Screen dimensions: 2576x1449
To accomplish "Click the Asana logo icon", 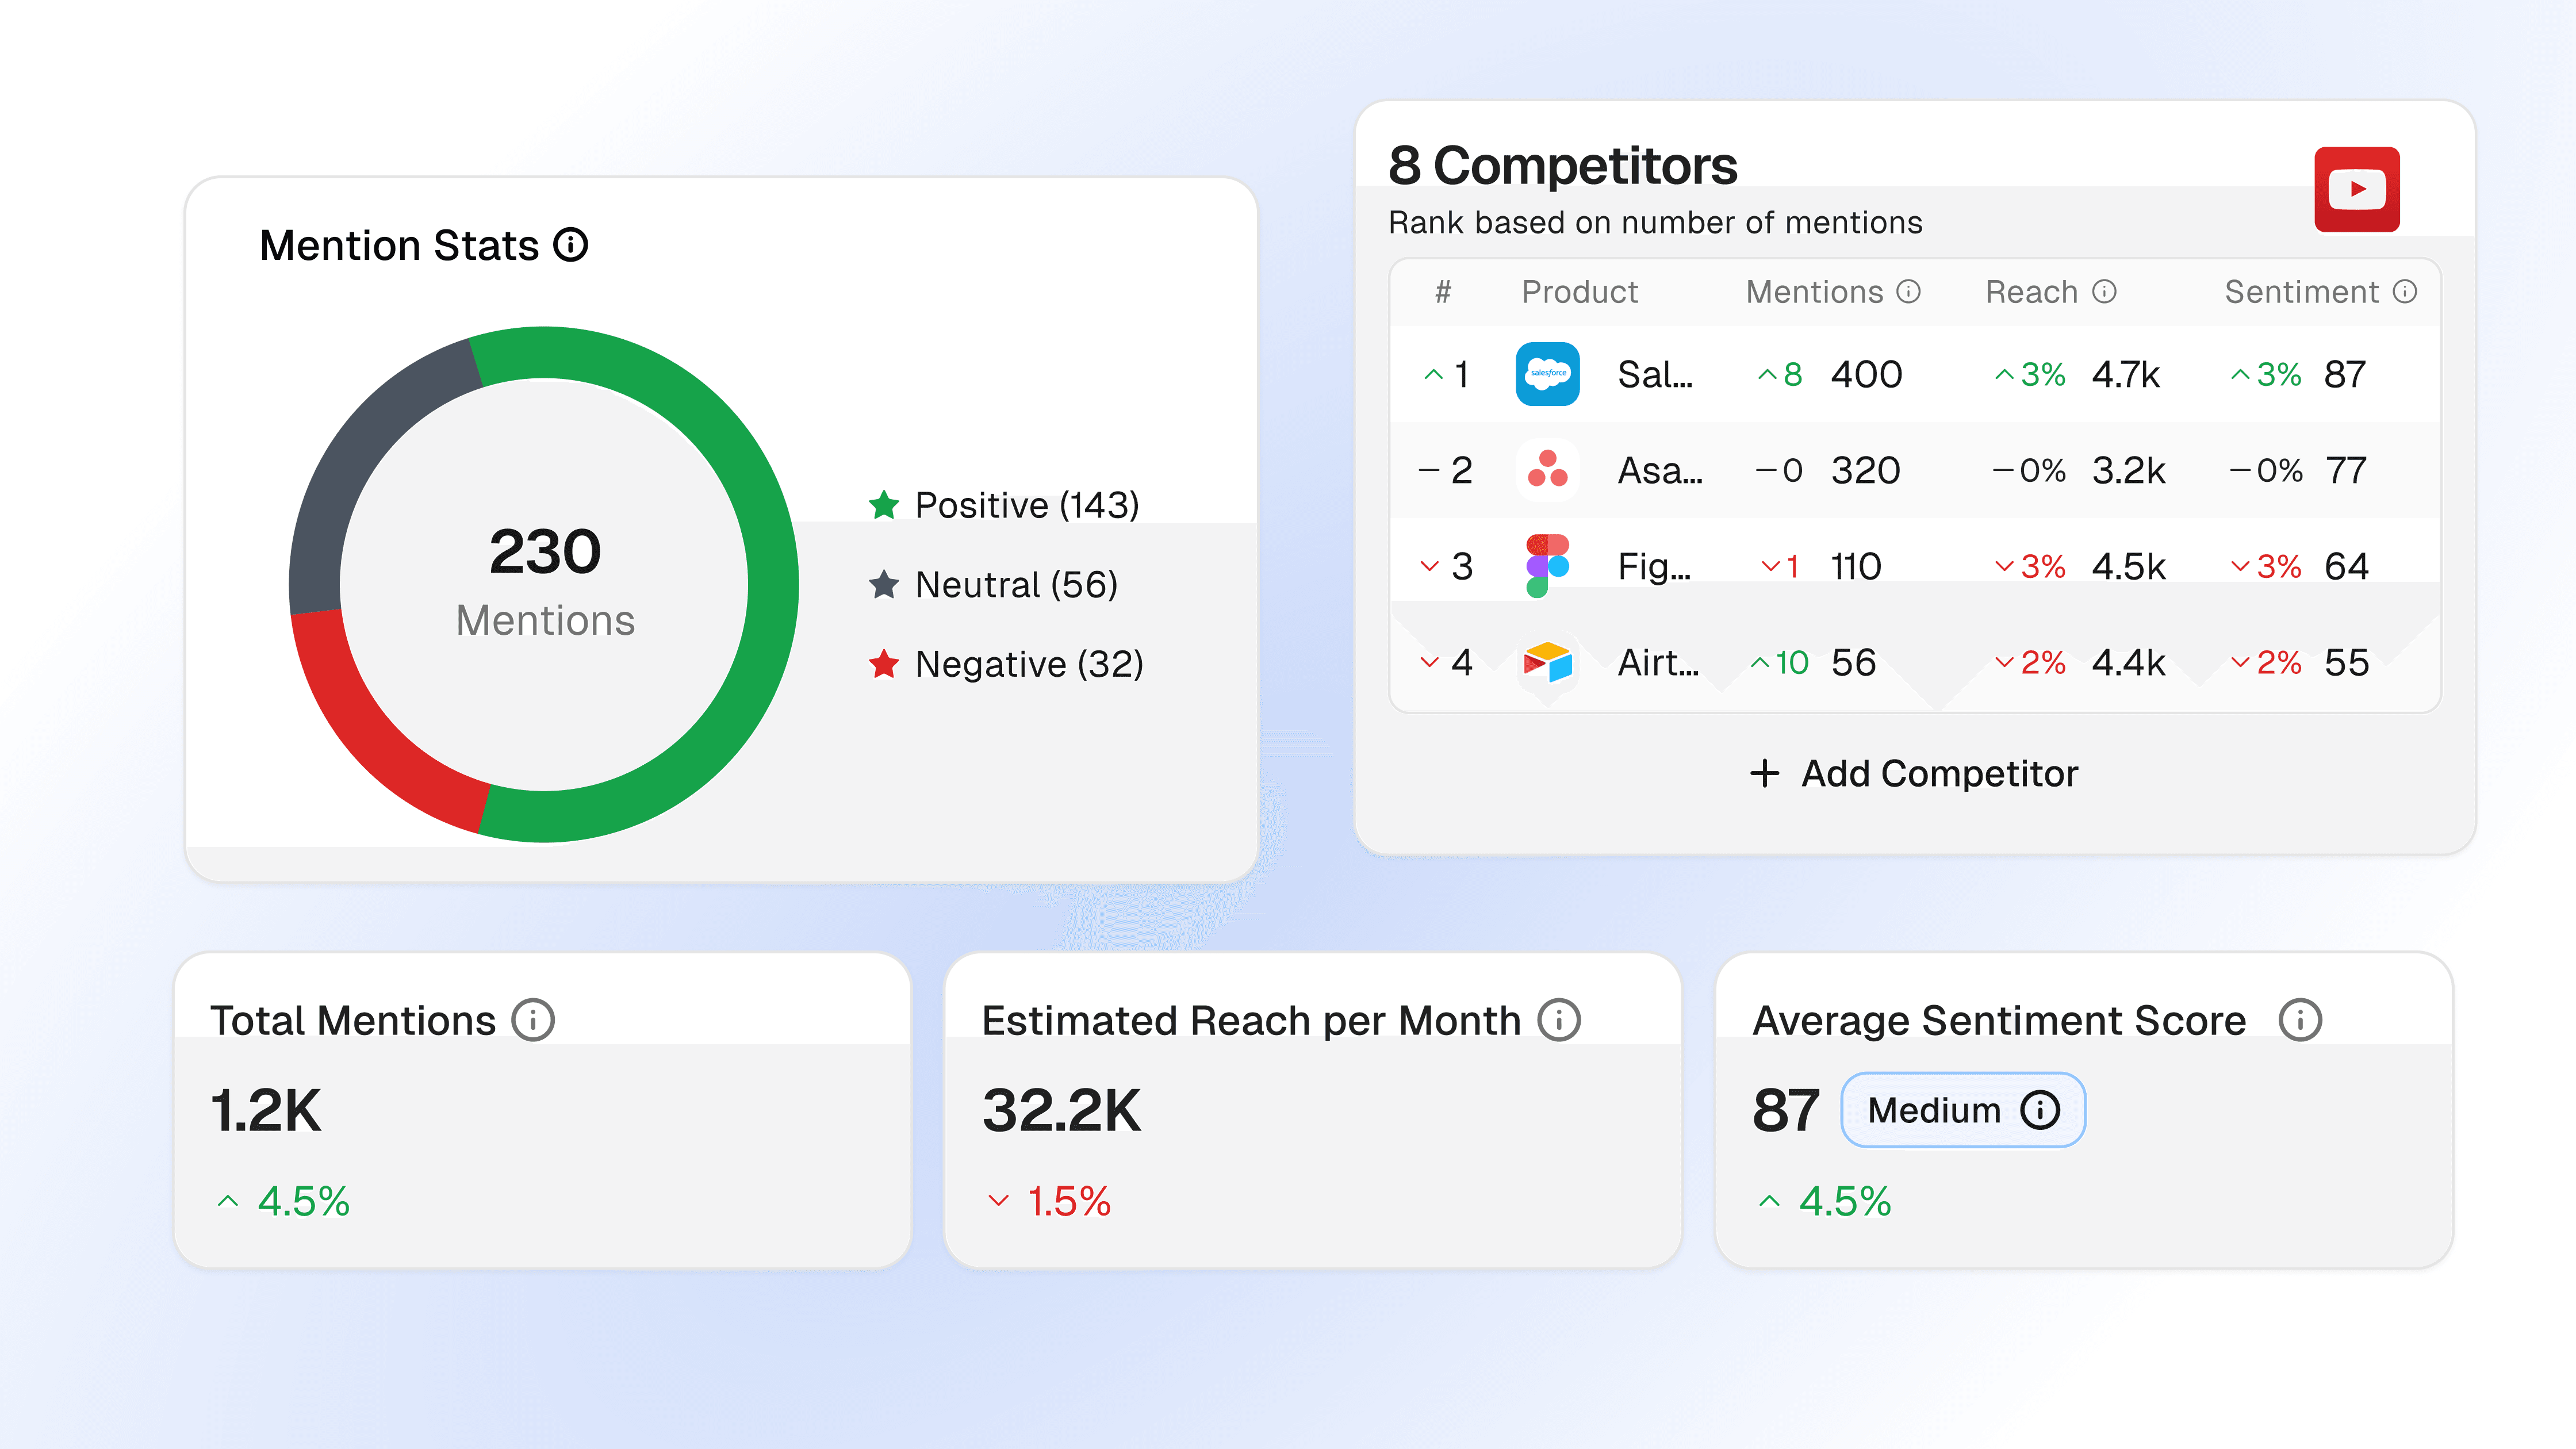I will point(1547,470).
